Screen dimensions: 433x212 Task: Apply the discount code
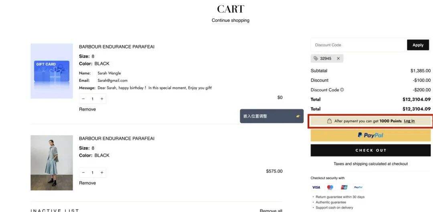(418, 45)
